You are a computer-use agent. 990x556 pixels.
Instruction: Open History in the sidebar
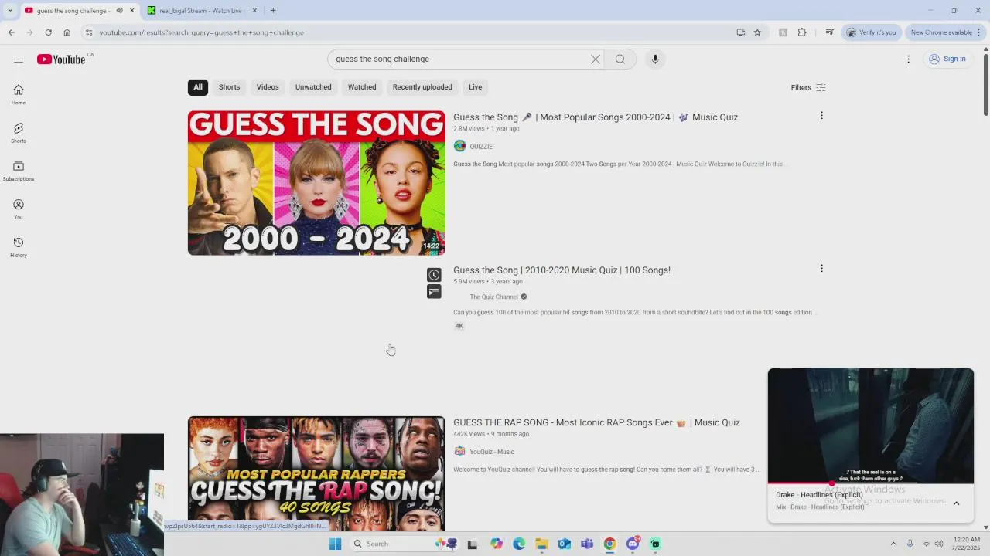(19, 247)
